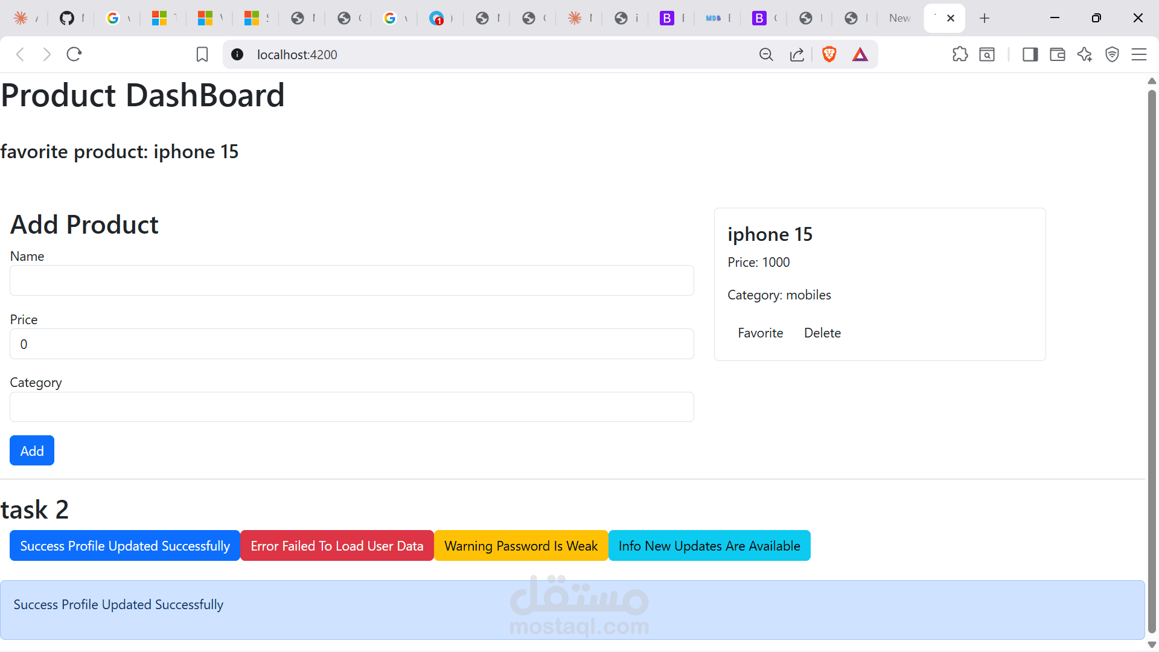Viewport: 1159px width, 652px height.
Task: Click the Warning Password Is Weak alert
Action: tap(520, 545)
